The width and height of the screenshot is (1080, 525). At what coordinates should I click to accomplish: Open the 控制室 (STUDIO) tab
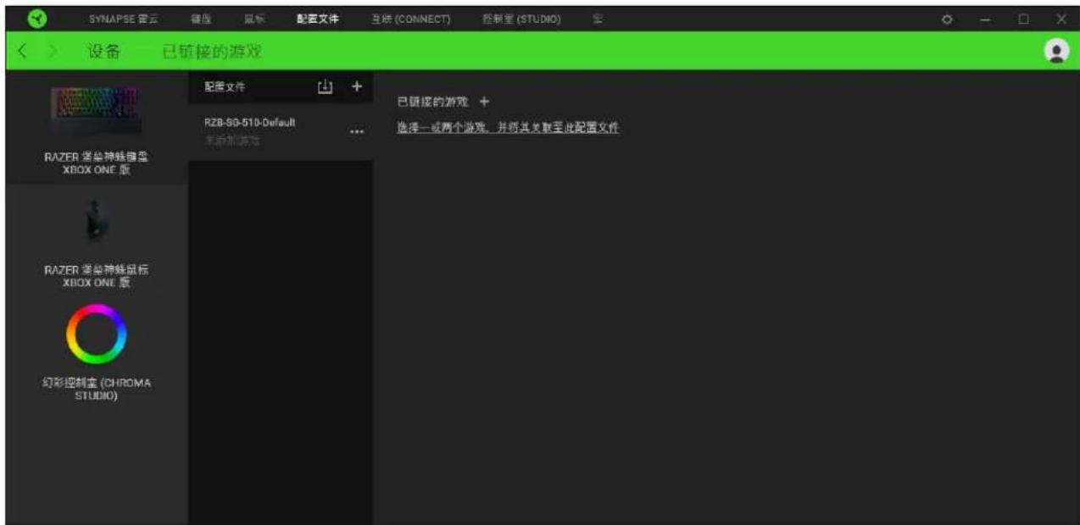point(521,19)
